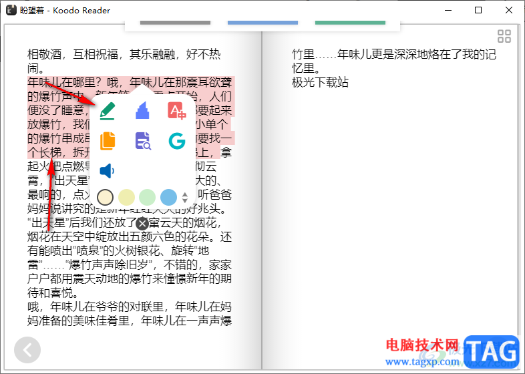Image resolution: width=525 pixels, height=374 pixels.
Task: Click line starting '哦，年味儿在爷爷的对联里'
Action: (x=129, y=307)
